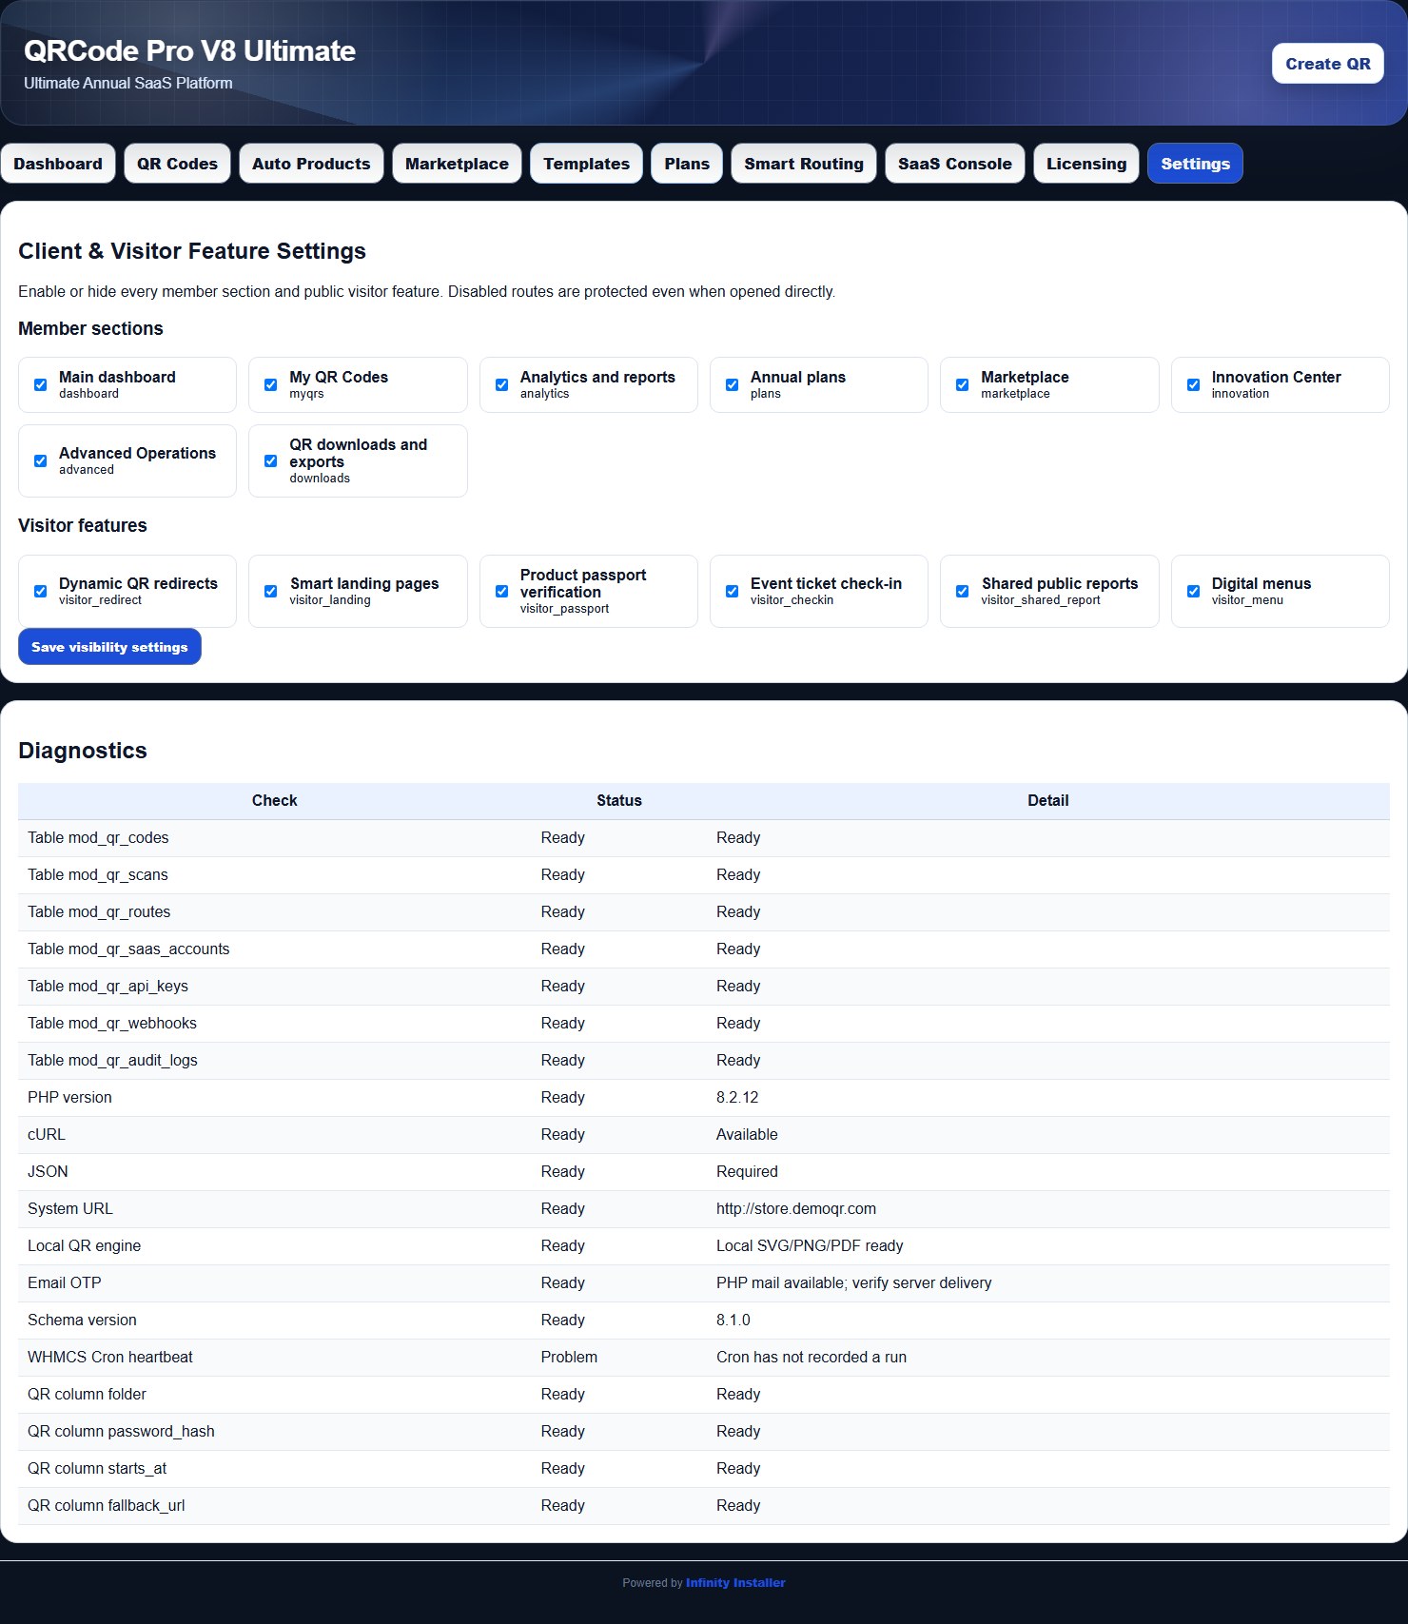This screenshot has height=1624, width=1408.
Task: Click the PHP version value '8.2.12'
Action: pyautogui.click(x=737, y=1097)
